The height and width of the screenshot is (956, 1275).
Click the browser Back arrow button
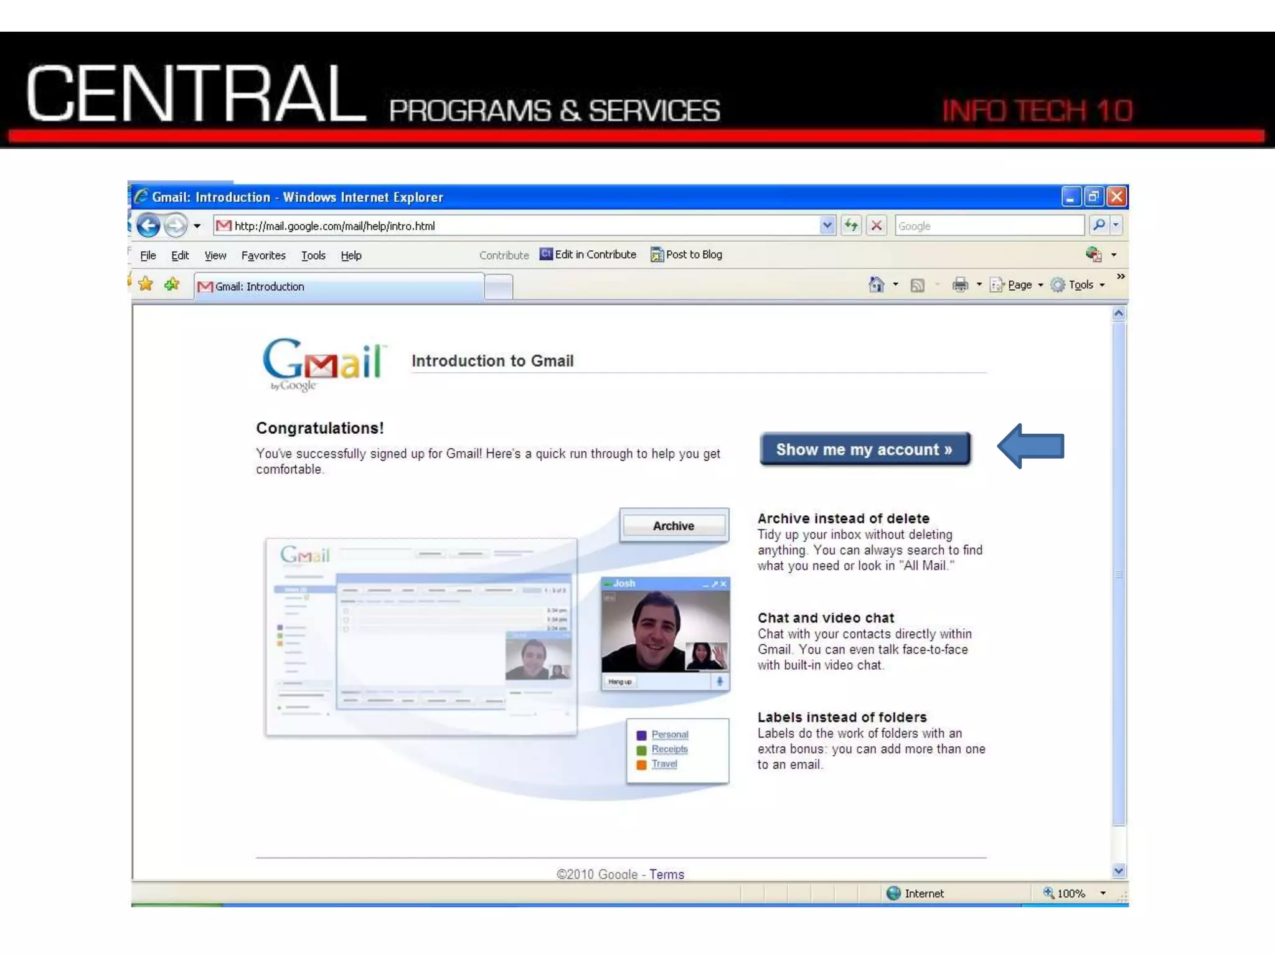[148, 225]
